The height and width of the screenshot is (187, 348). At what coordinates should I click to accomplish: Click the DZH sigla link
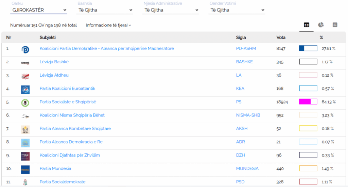240,155
